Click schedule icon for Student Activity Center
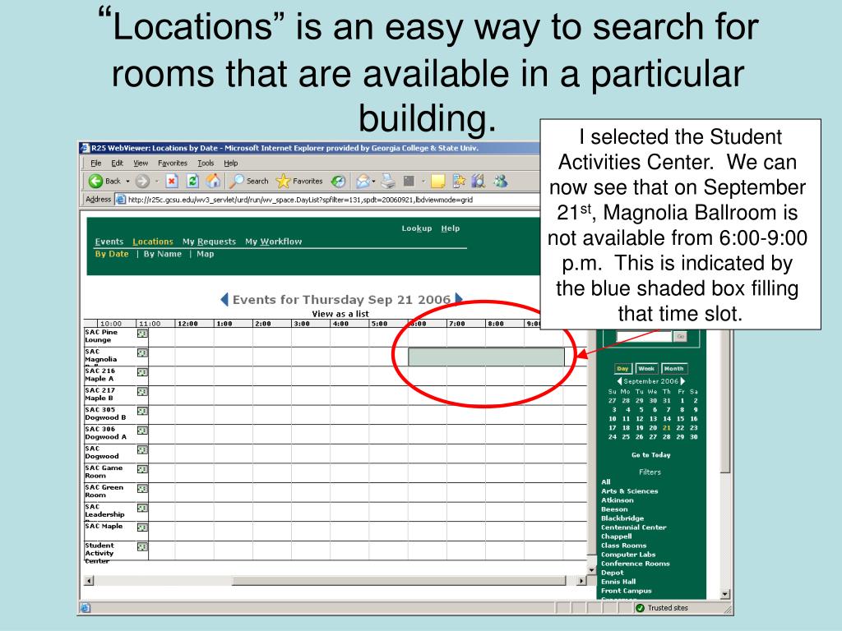The height and width of the screenshot is (631, 842). (142, 546)
